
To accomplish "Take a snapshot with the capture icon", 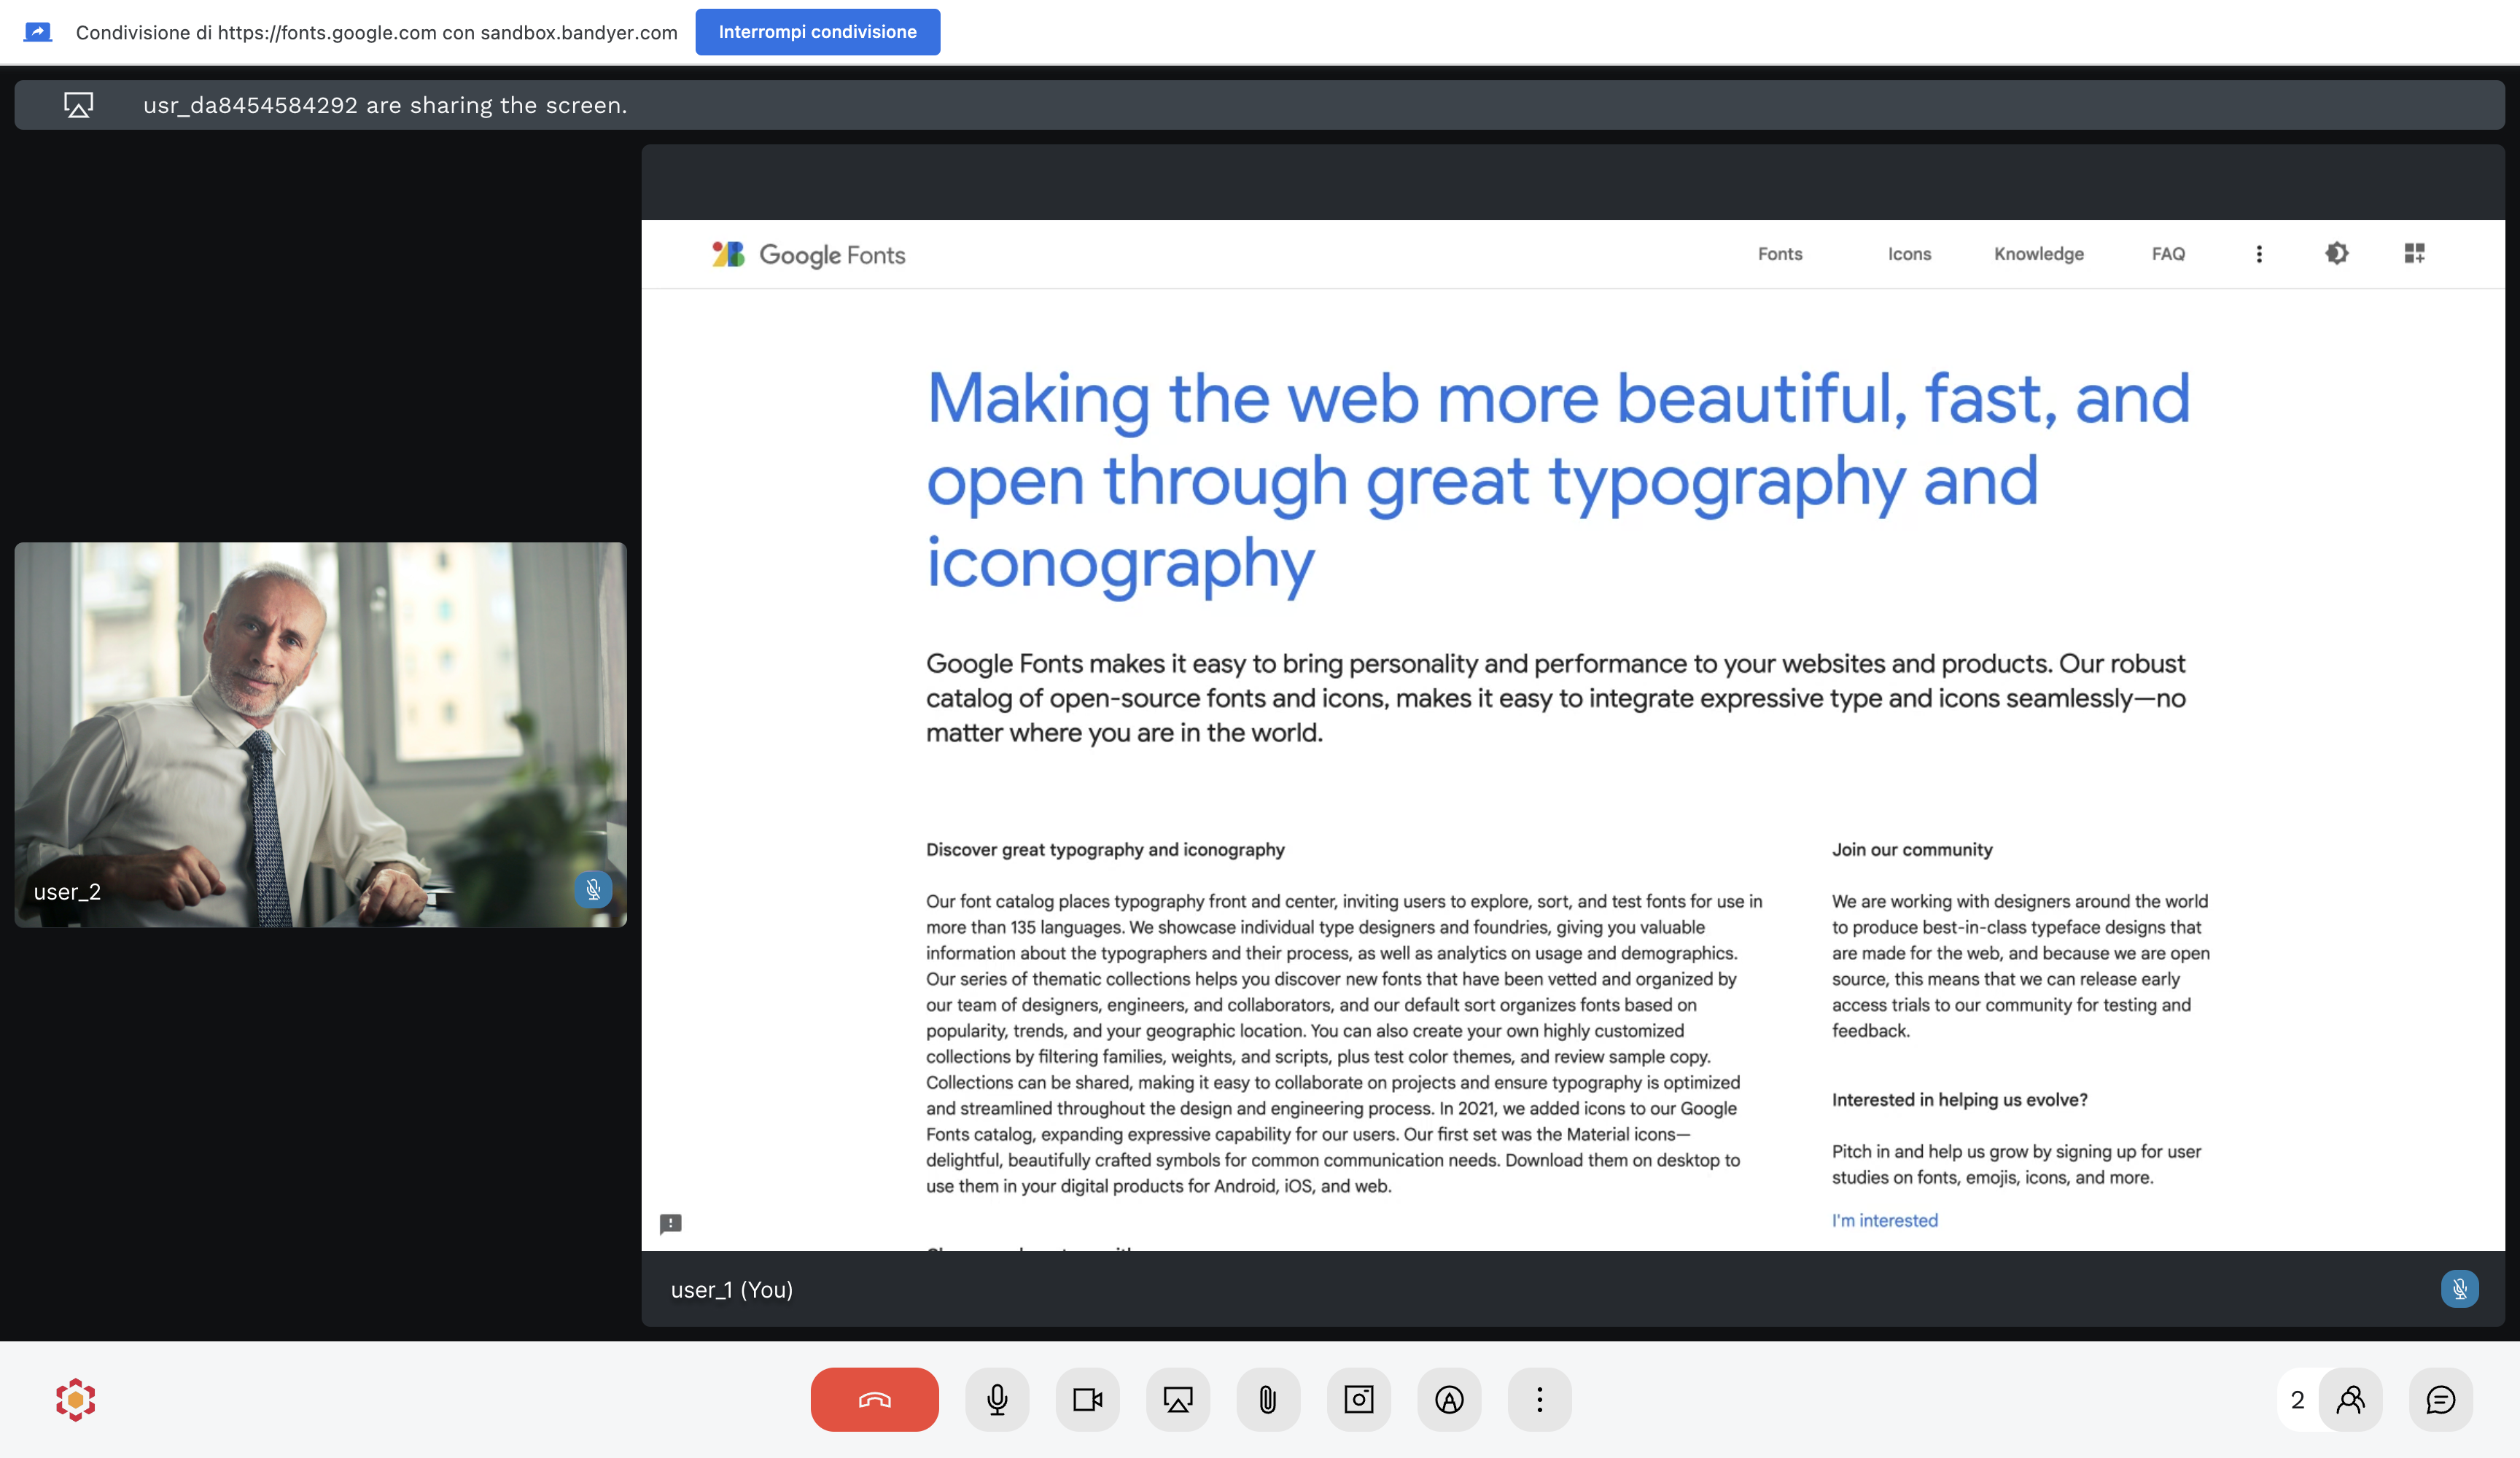I will [x=1359, y=1399].
